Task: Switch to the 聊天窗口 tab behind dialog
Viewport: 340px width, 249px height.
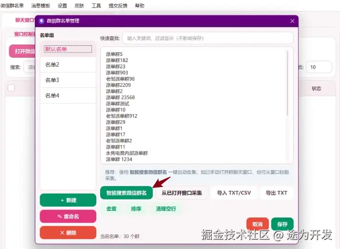Action: (25, 21)
